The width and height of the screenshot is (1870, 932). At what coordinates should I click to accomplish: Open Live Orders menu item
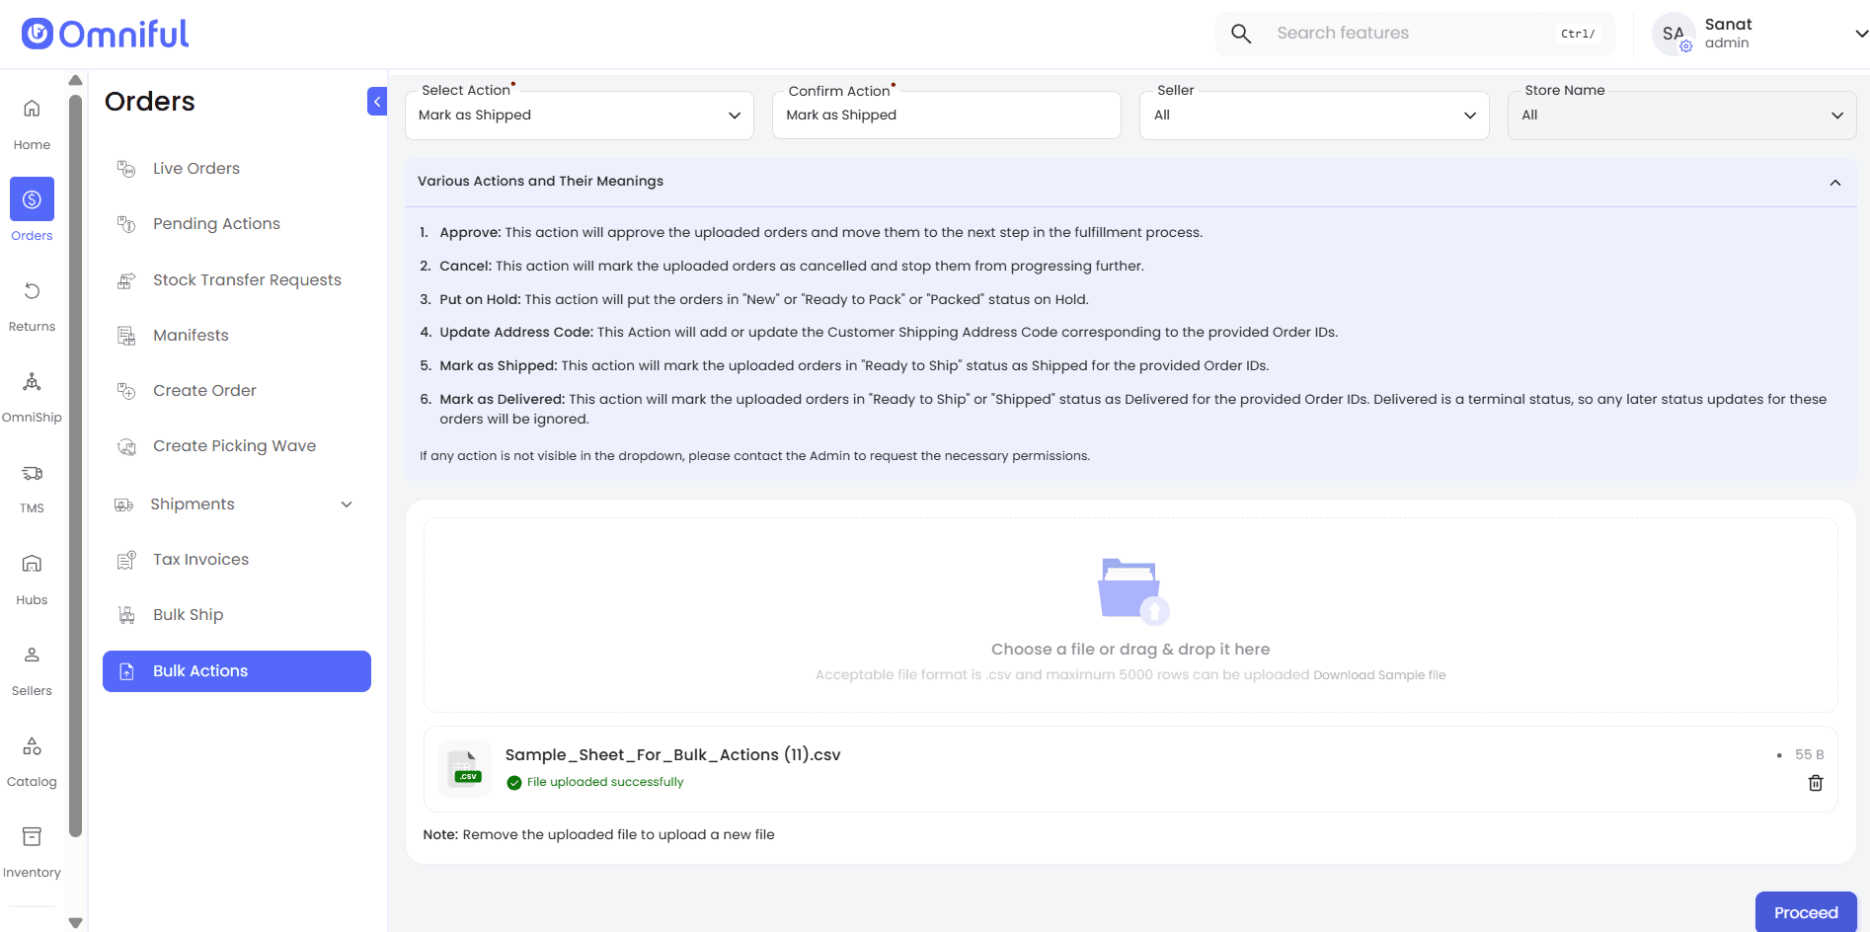click(x=196, y=169)
